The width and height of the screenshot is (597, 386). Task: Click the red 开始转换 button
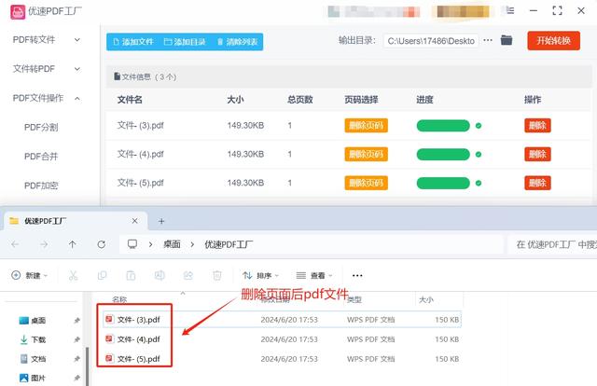(553, 41)
